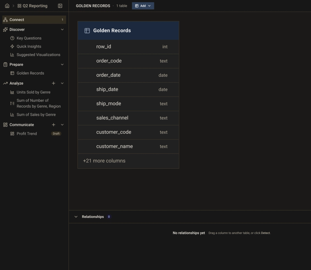
Task: Open the Communicate section
Action: (x=22, y=125)
